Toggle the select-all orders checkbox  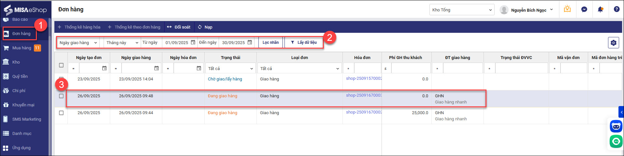tap(61, 65)
